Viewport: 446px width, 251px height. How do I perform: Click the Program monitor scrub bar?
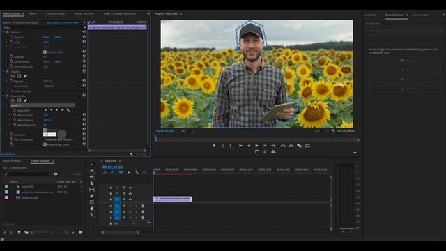[x=256, y=139]
